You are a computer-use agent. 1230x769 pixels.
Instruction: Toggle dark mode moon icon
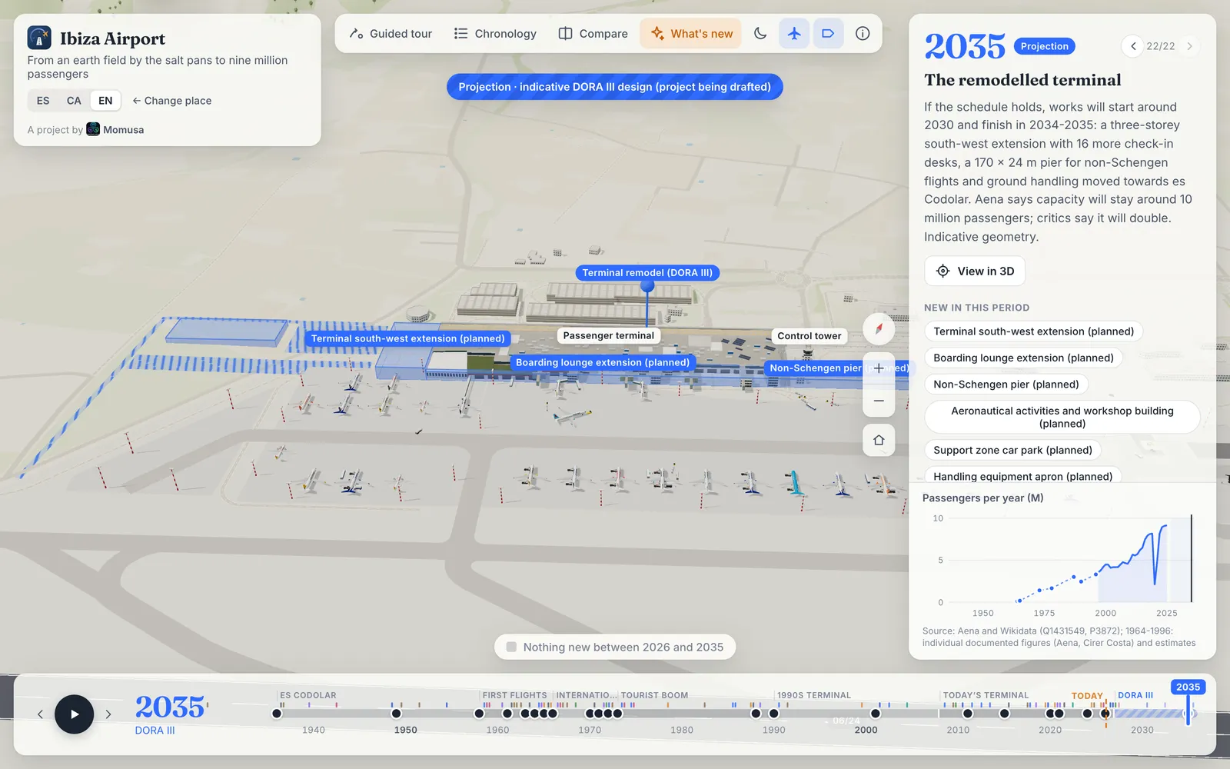click(x=760, y=34)
